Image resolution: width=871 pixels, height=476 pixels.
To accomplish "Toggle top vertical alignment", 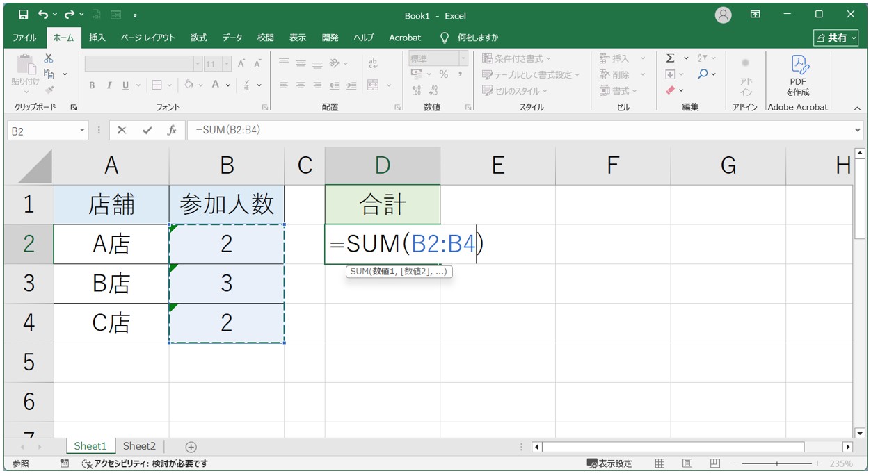I will [x=284, y=63].
